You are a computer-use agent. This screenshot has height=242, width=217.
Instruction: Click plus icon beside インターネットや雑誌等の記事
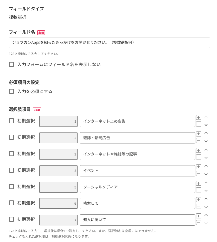(x=198, y=151)
